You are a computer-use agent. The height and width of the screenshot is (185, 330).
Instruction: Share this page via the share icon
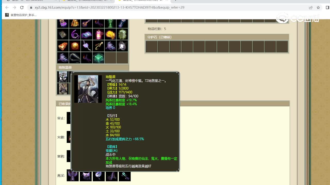click(311, 7)
